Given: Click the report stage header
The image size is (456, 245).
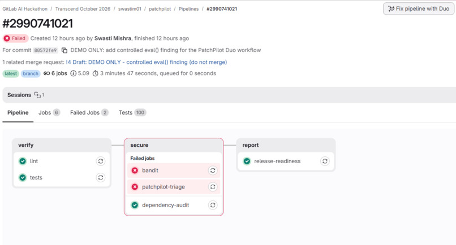Looking at the screenshot, I should [x=251, y=145].
